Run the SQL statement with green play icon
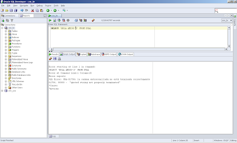 [50, 20]
